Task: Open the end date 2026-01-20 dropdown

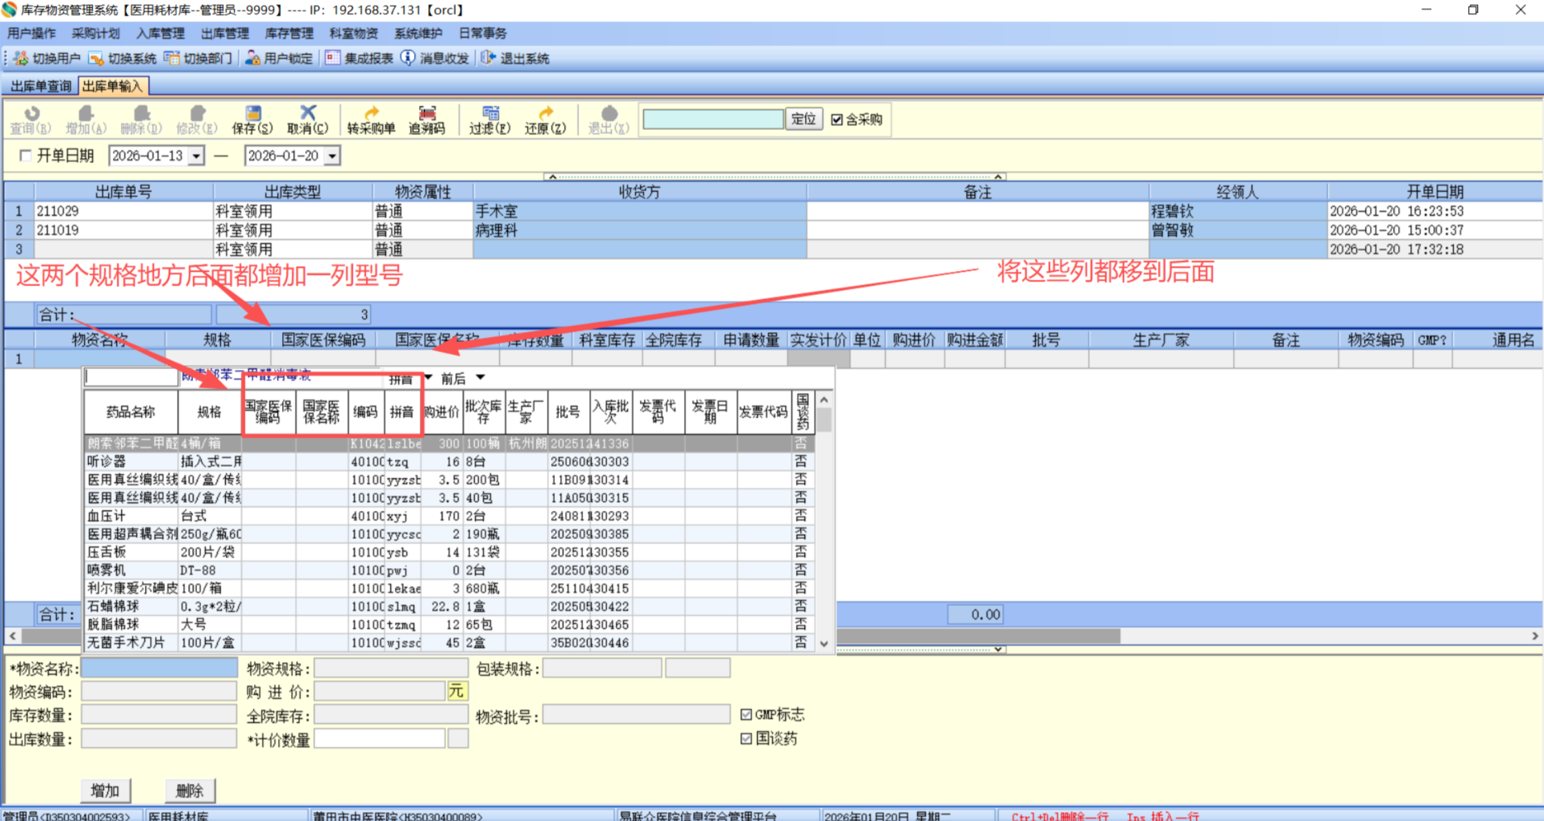Action: pos(332,156)
